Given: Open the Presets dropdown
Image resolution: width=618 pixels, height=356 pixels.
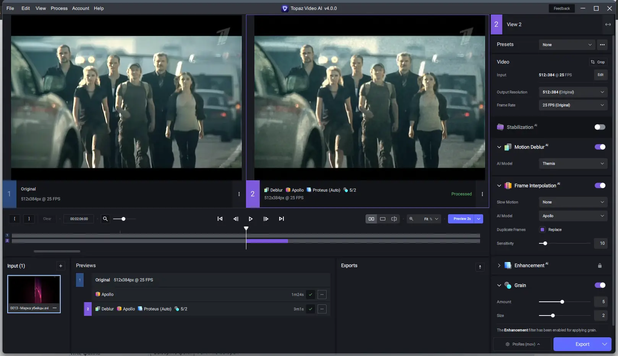Looking at the screenshot, I should coord(567,45).
